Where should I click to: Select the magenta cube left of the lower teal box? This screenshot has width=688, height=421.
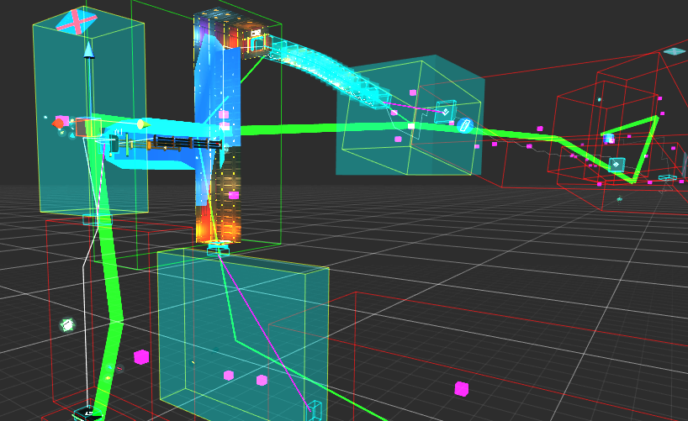click(x=140, y=357)
